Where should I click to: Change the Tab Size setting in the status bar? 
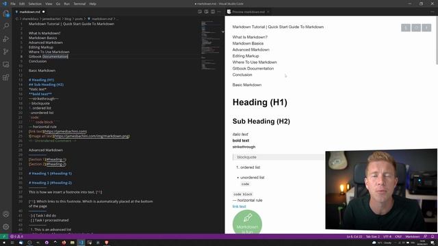pyautogui.click(x=372, y=236)
